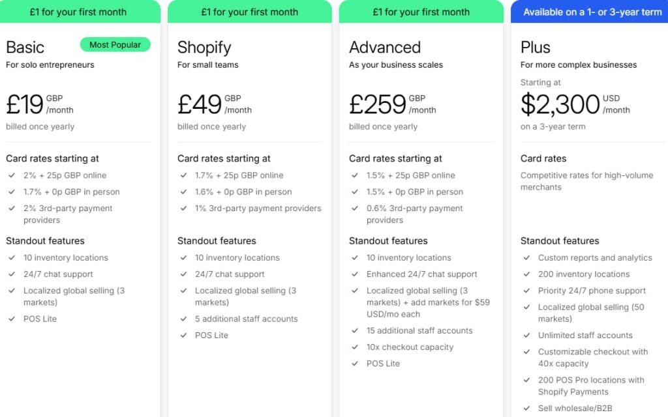Click the checkmark next to Priority 24/7 phone support
668x417 pixels.
coord(526,291)
